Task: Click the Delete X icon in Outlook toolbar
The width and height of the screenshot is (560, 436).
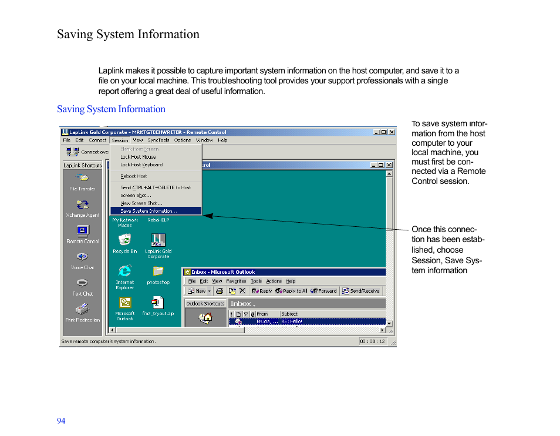Action: (242, 290)
